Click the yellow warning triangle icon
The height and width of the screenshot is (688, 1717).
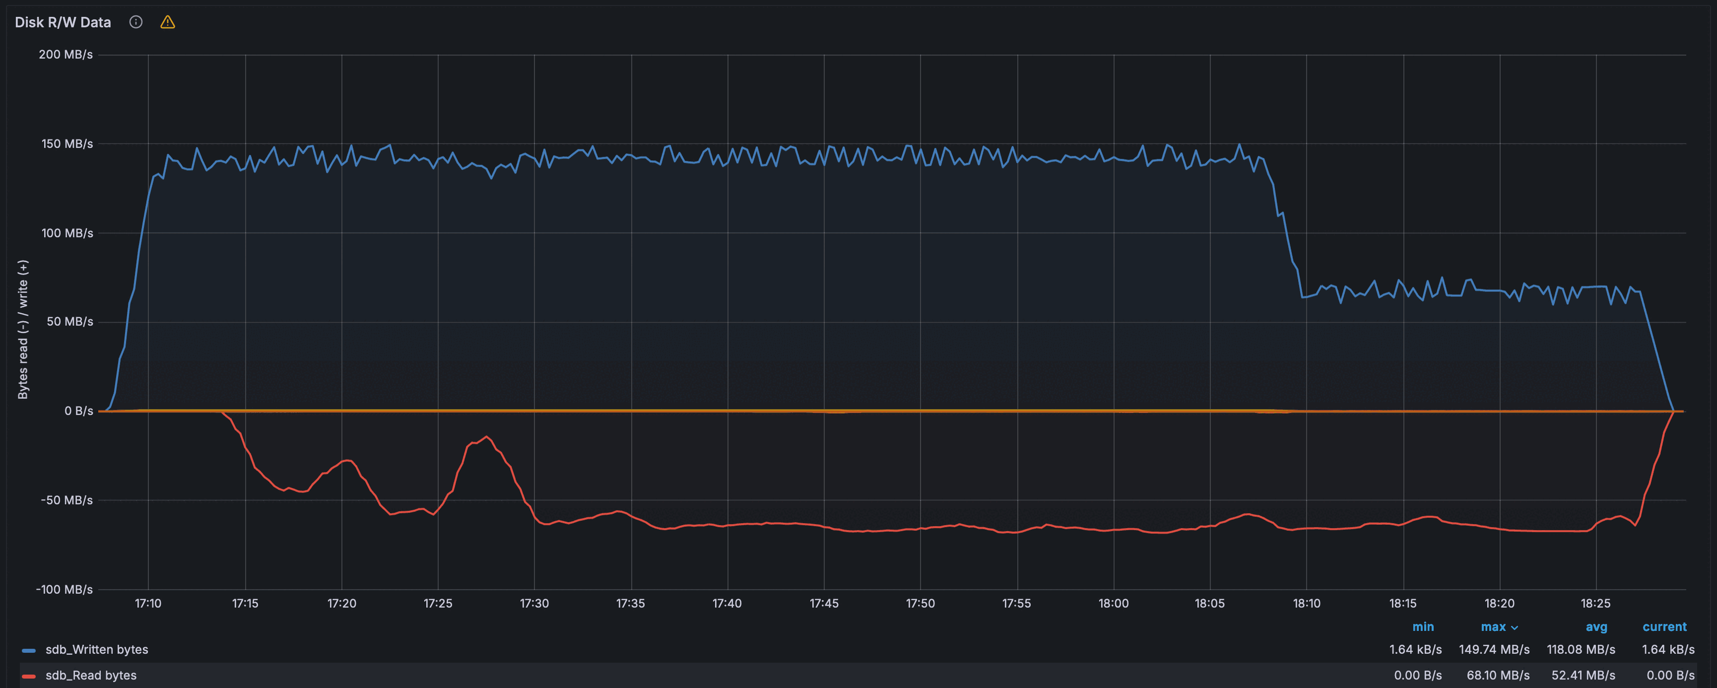pos(167,22)
